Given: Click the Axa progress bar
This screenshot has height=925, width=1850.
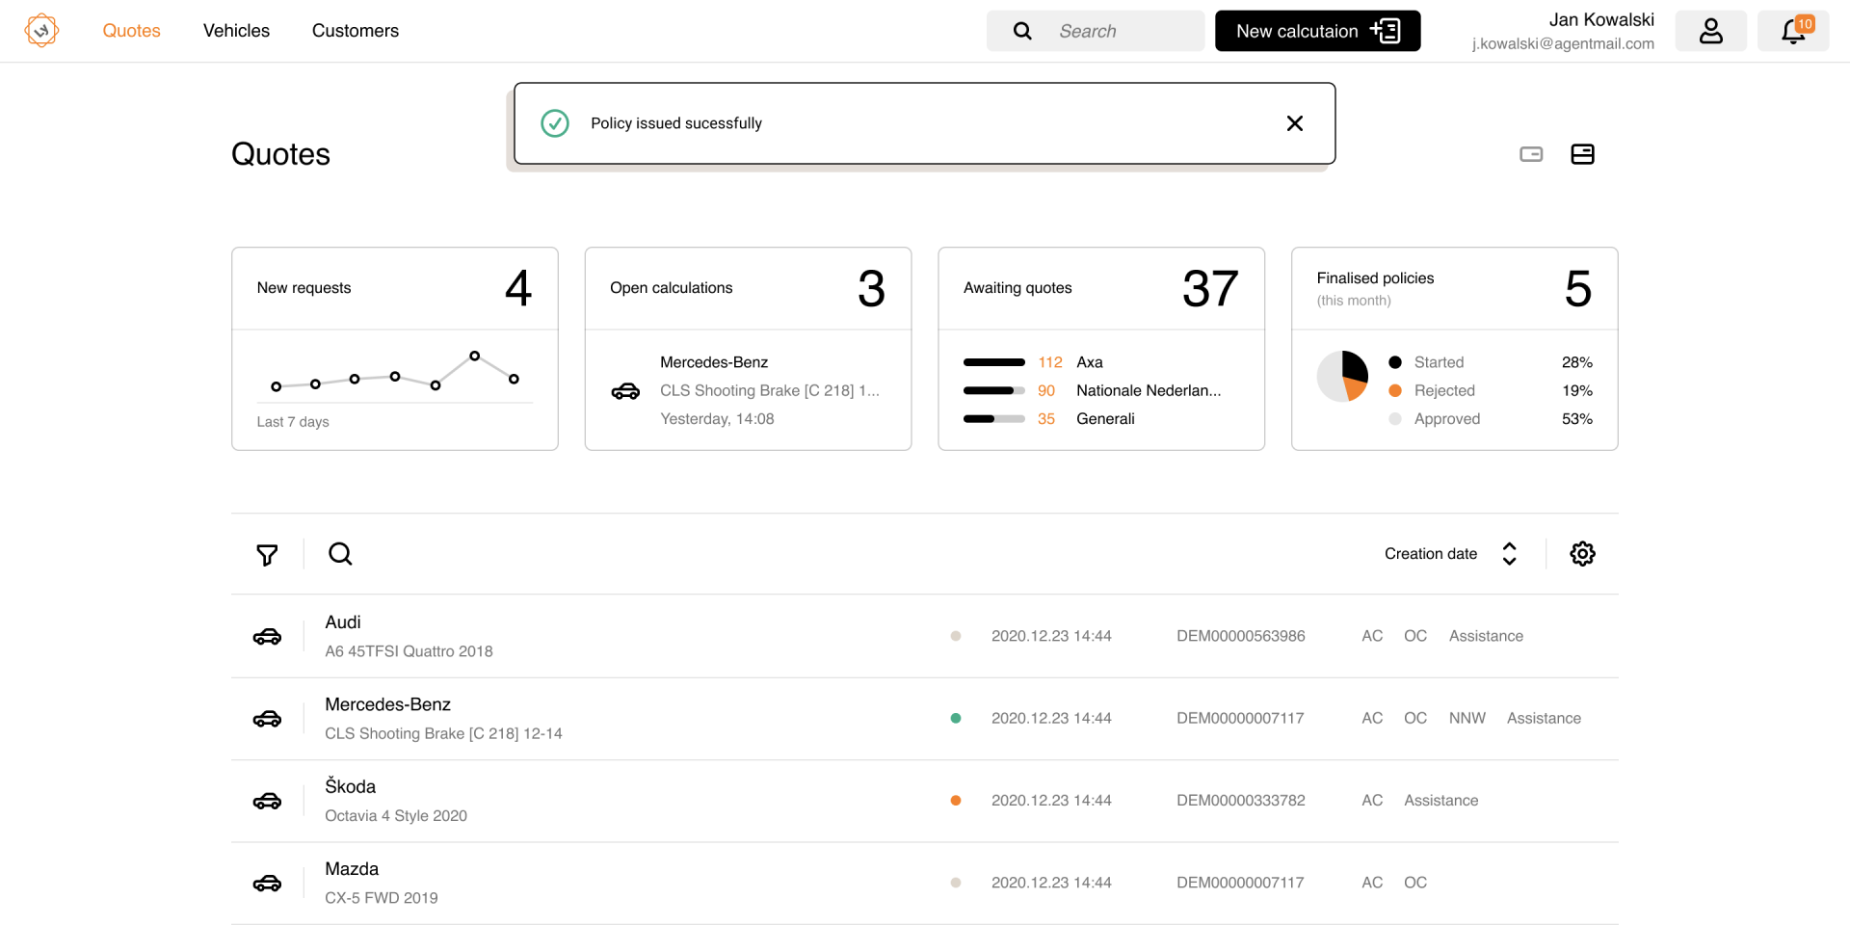Looking at the screenshot, I should [994, 362].
